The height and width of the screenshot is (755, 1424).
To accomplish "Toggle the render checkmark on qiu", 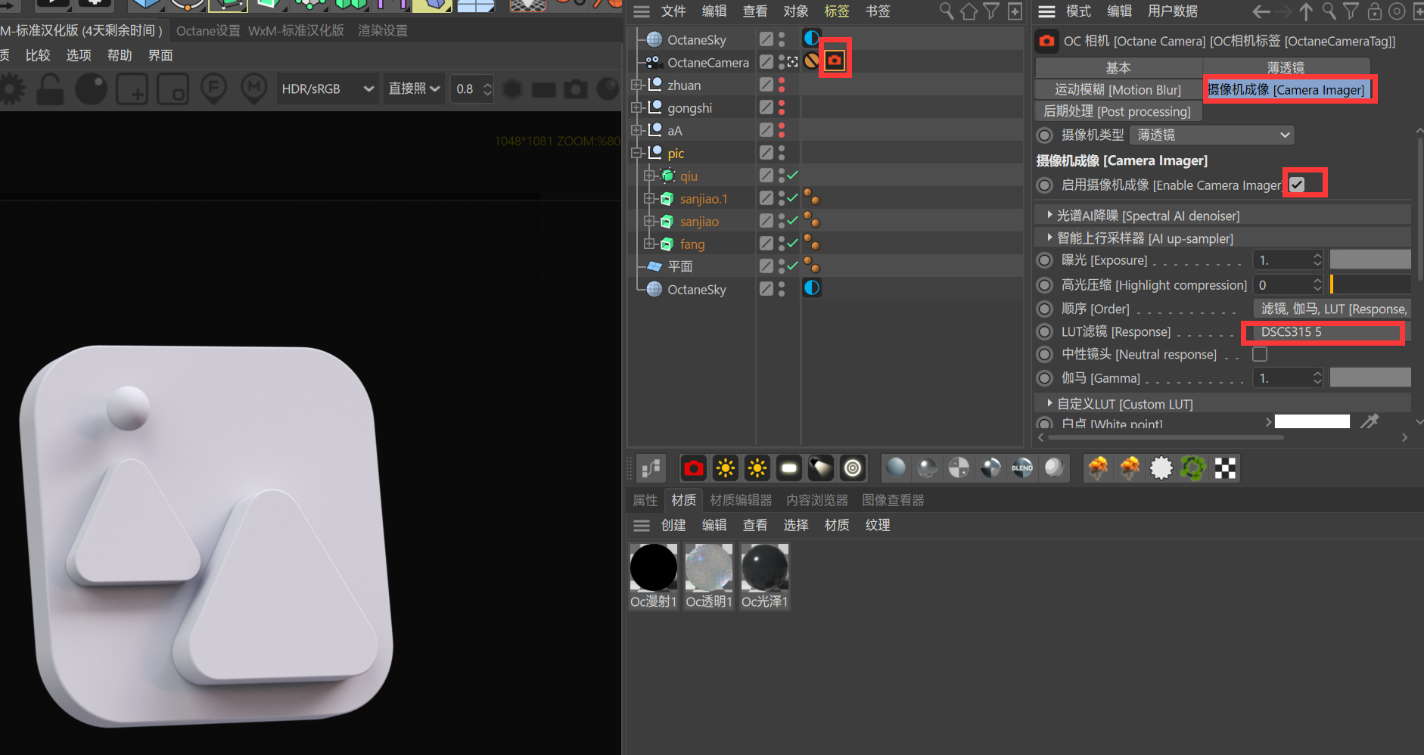I will tap(792, 176).
